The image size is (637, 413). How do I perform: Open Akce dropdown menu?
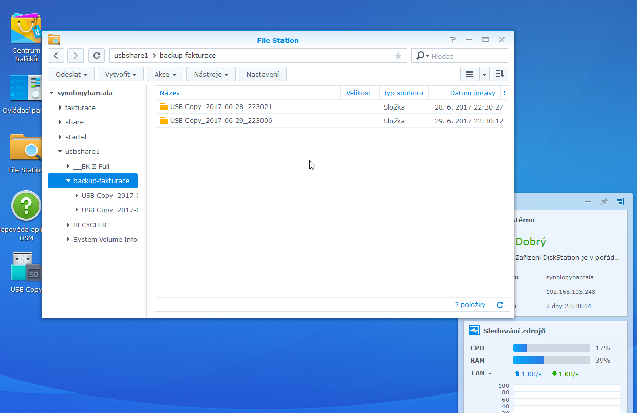click(165, 74)
